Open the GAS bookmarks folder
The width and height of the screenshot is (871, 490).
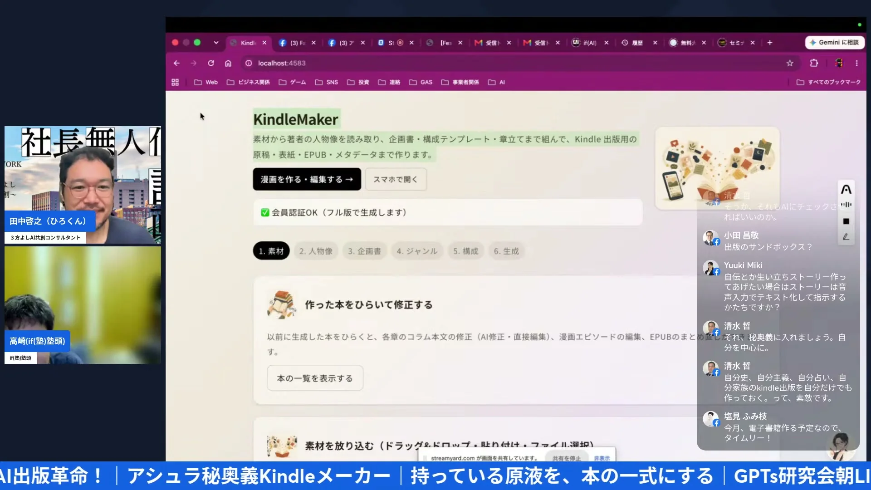[x=421, y=82]
